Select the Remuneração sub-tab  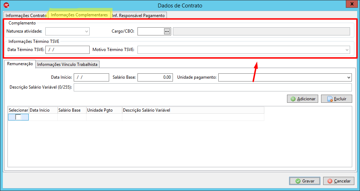[x=20, y=64]
